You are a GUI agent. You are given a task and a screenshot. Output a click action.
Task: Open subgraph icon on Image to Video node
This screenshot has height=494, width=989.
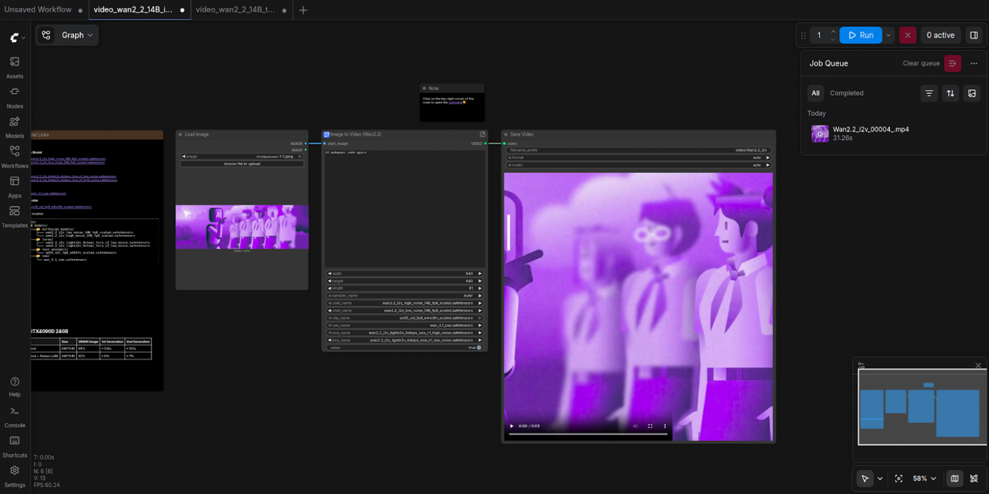click(x=482, y=134)
